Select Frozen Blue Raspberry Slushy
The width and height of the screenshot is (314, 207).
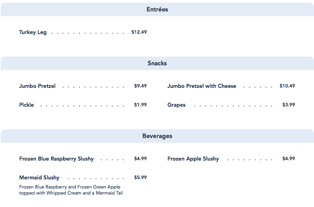tap(56, 159)
